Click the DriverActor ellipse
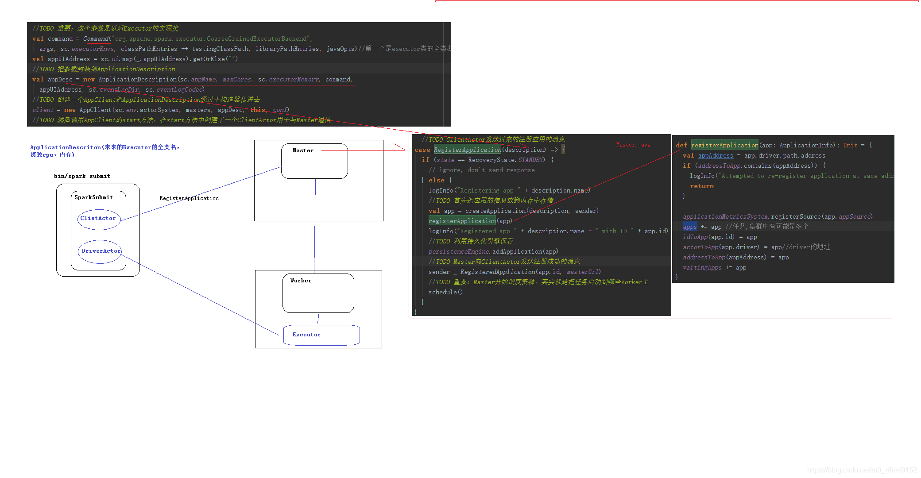This screenshot has height=478, width=921. [x=100, y=251]
